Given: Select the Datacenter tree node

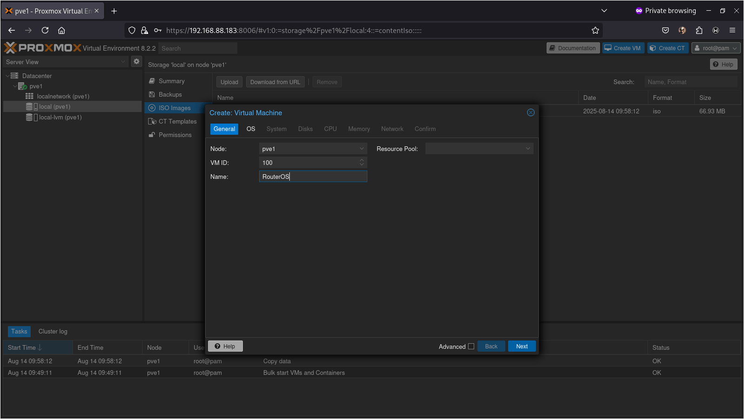Looking at the screenshot, I should click(37, 76).
